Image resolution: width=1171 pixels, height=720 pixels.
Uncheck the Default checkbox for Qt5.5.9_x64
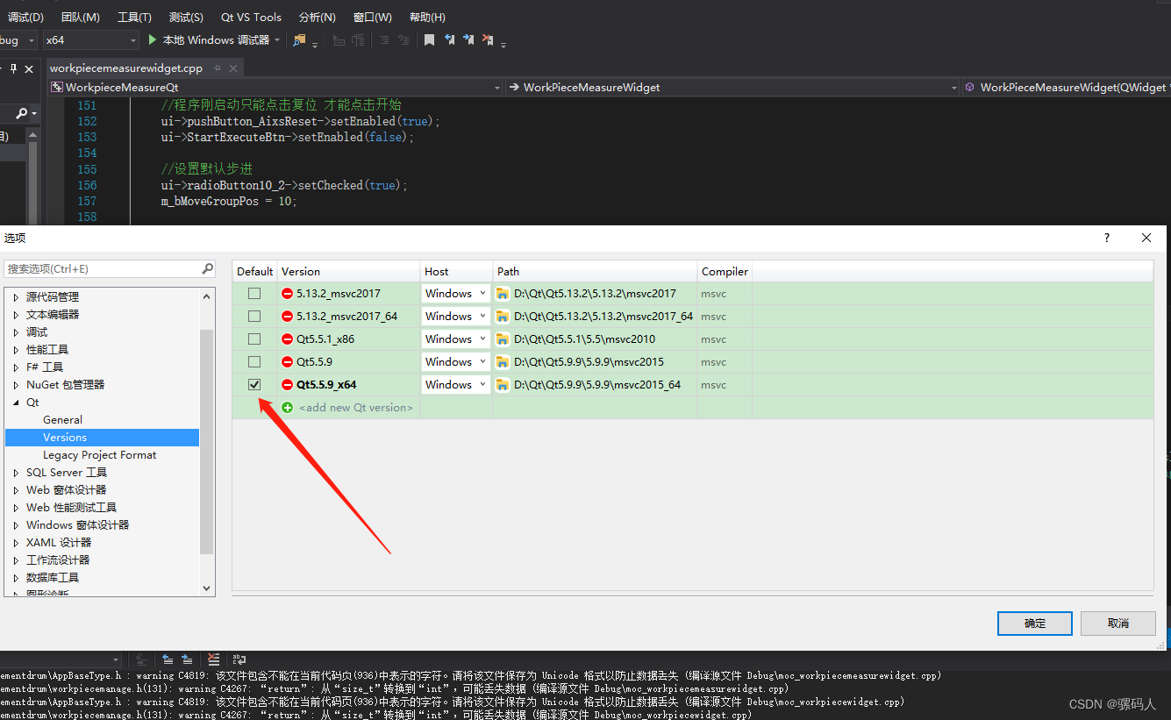[x=254, y=384]
